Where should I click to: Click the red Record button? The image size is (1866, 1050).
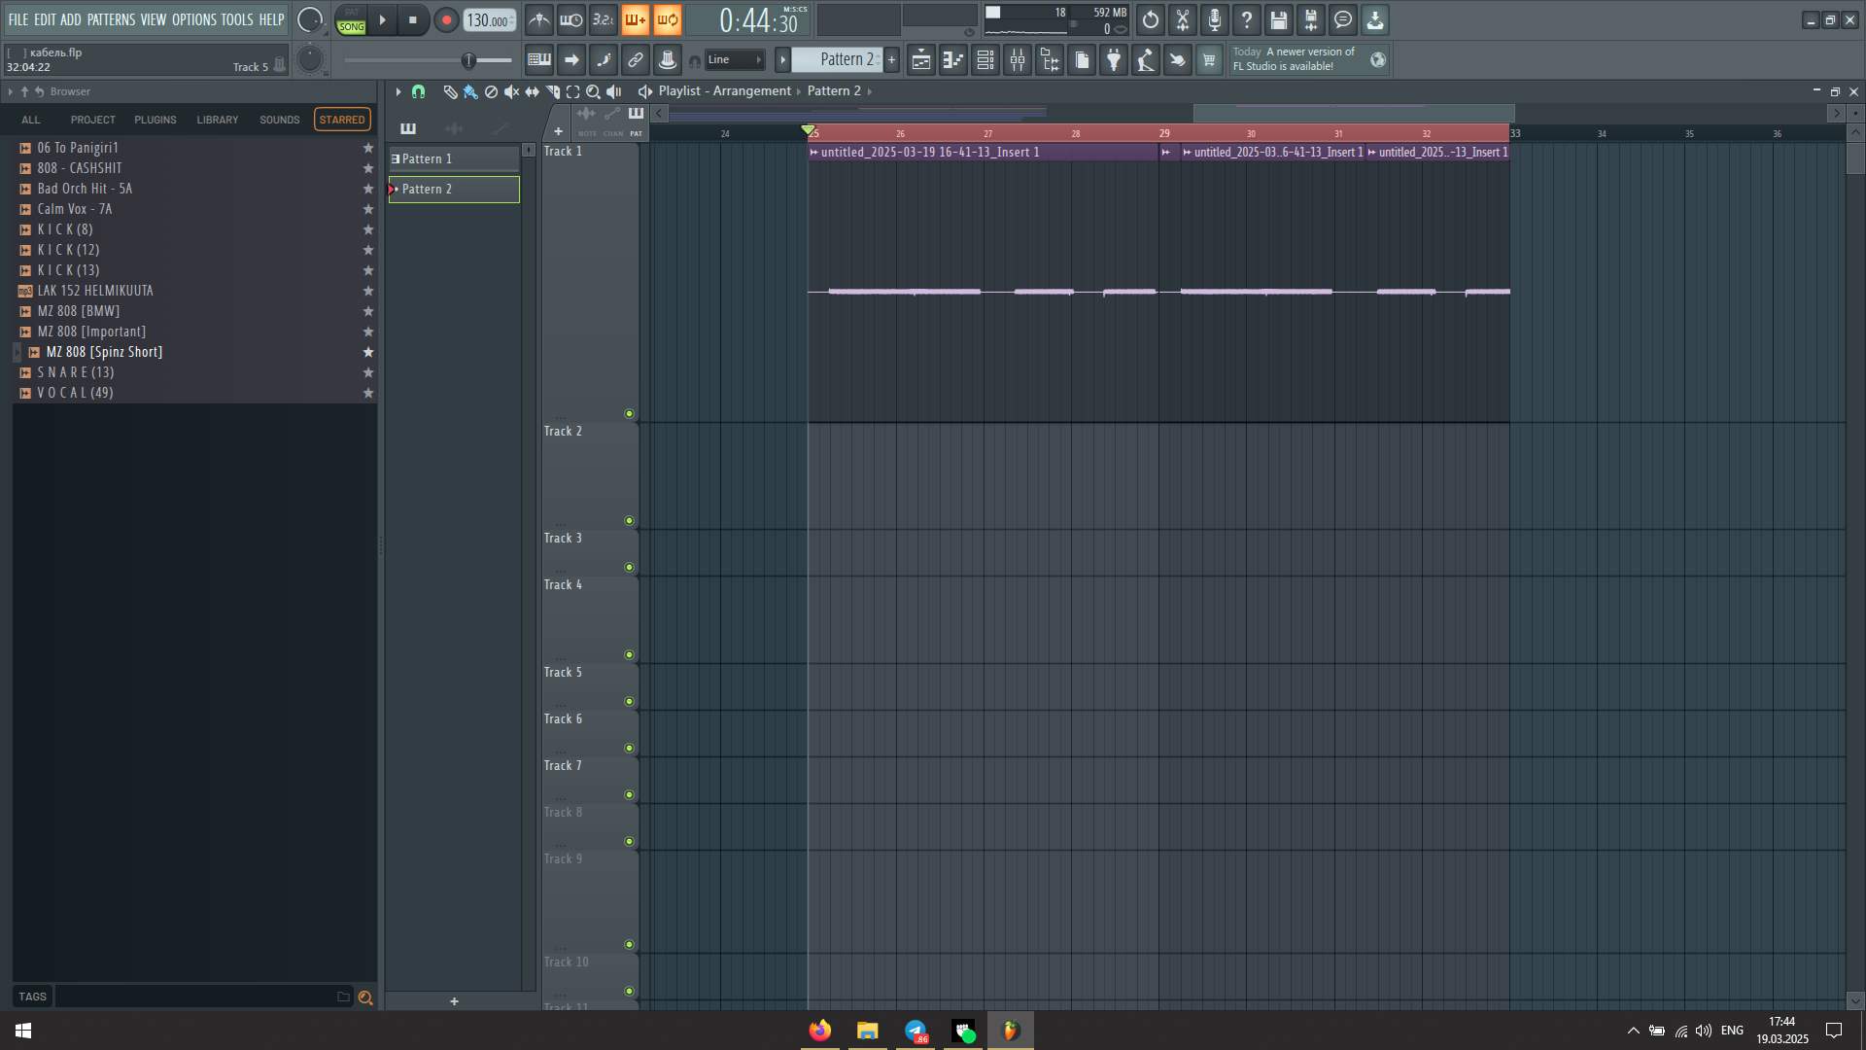(x=446, y=19)
